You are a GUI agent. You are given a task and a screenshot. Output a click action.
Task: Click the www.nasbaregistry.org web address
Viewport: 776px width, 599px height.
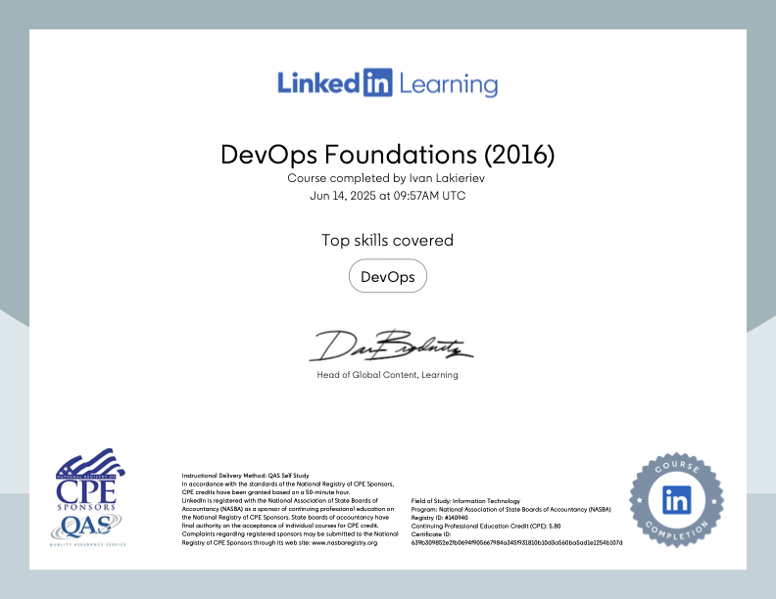345,542
